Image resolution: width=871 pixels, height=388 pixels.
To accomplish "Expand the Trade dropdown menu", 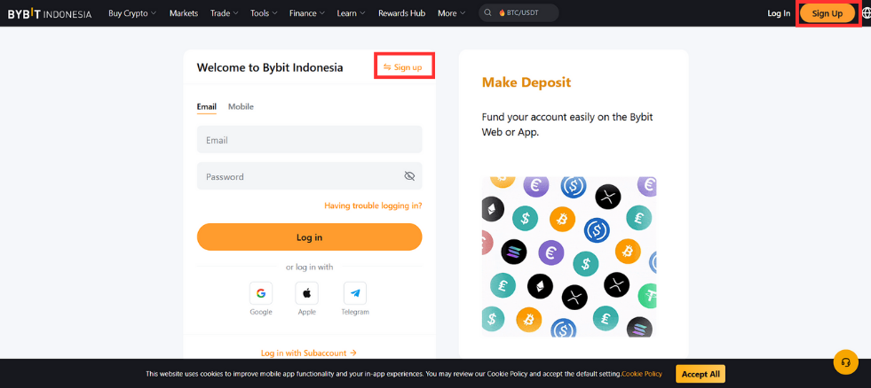I will pyautogui.click(x=225, y=13).
